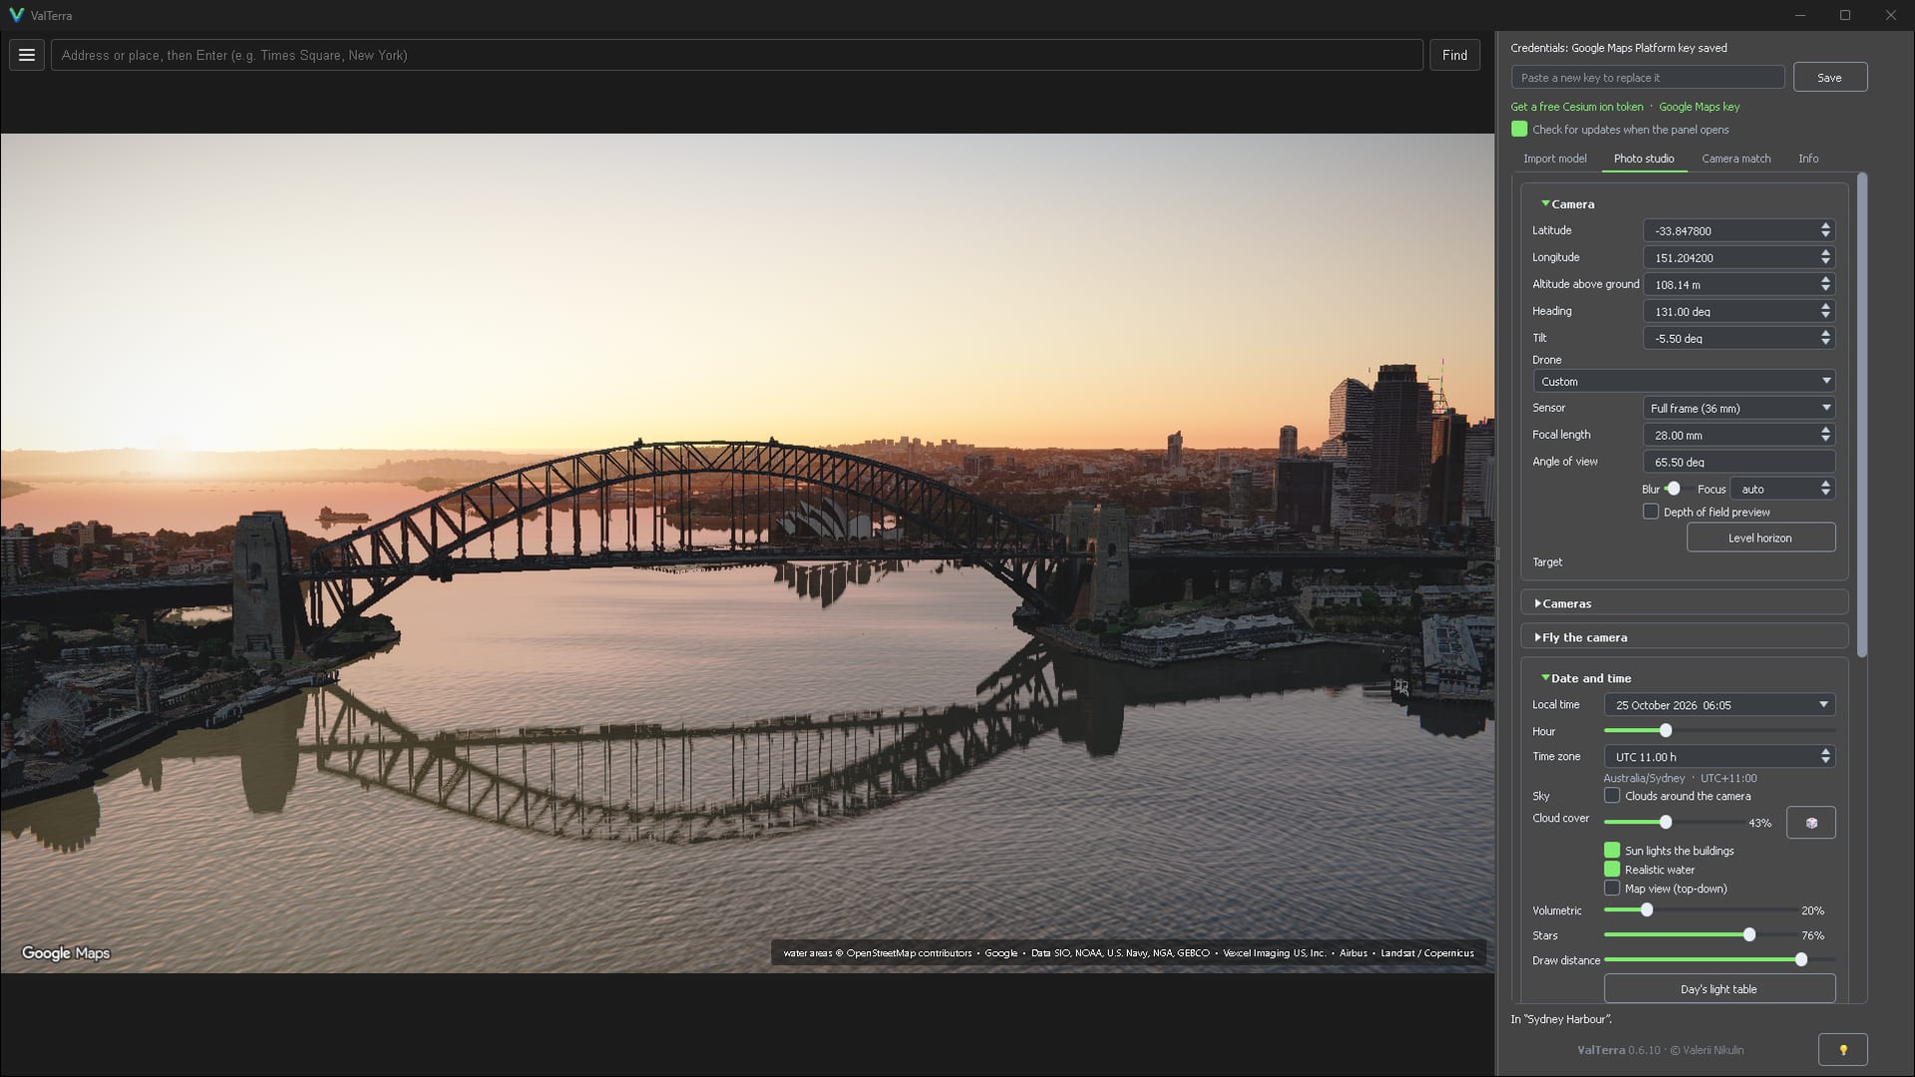Open the hamburger menu
This screenshot has height=1077, width=1915.
coord(27,55)
